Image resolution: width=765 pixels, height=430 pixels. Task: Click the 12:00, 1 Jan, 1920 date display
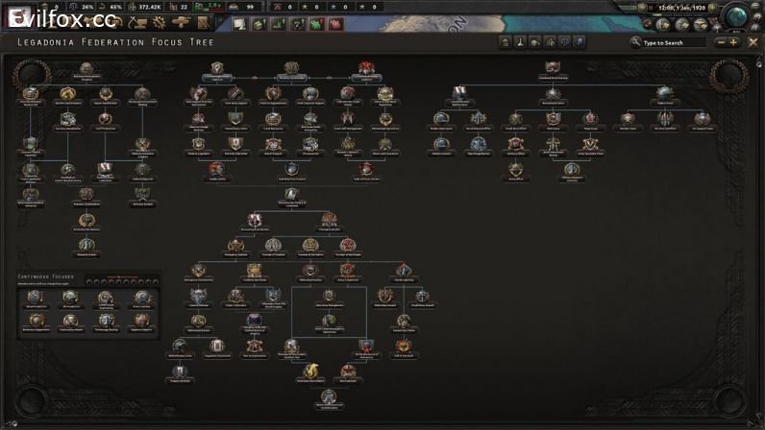(x=682, y=7)
